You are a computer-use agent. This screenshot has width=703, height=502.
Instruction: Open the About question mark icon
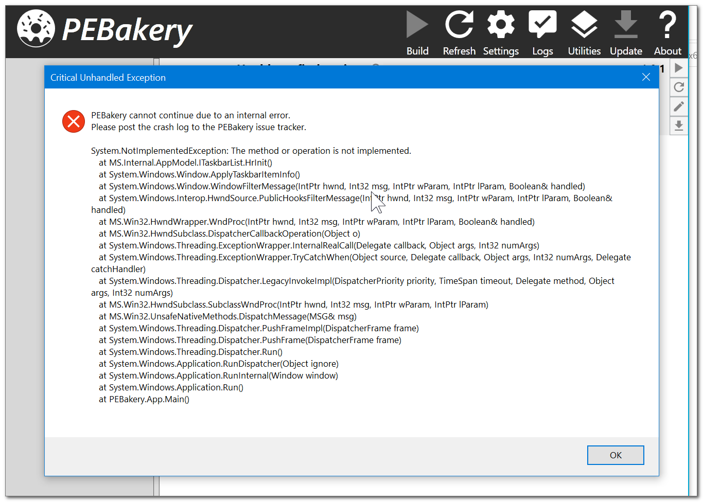click(667, 23)
